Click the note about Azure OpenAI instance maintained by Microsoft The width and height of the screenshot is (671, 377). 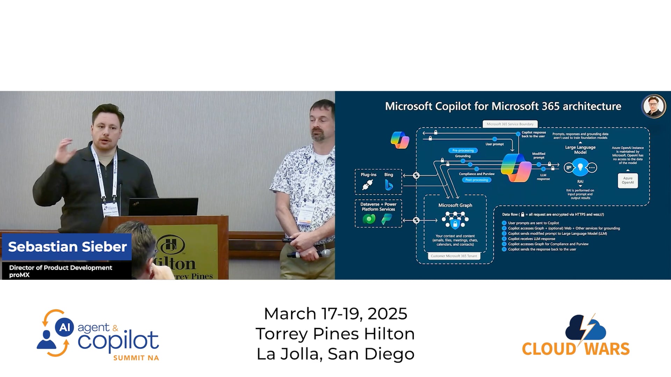pyautogui.click(x=628, y=155)
